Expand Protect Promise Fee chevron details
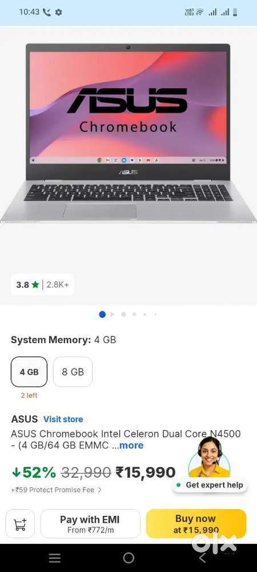This screenshot has height=572, width=257. (100, 490)
